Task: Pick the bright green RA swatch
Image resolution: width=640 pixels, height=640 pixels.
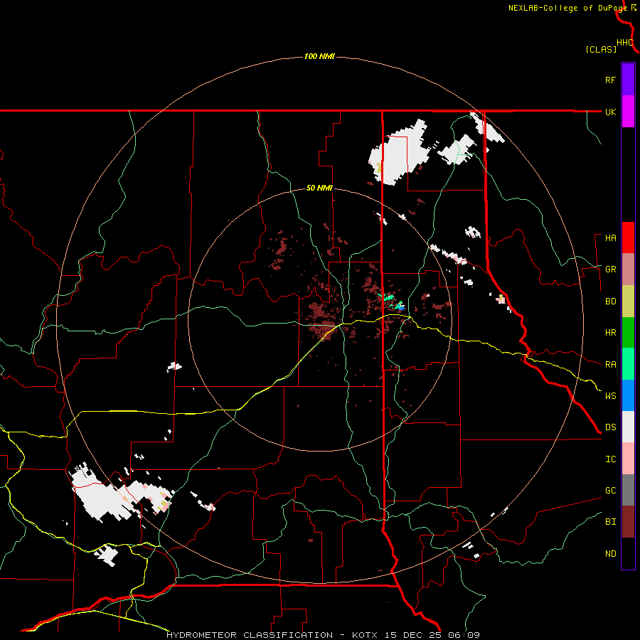Action: (628, 364)
